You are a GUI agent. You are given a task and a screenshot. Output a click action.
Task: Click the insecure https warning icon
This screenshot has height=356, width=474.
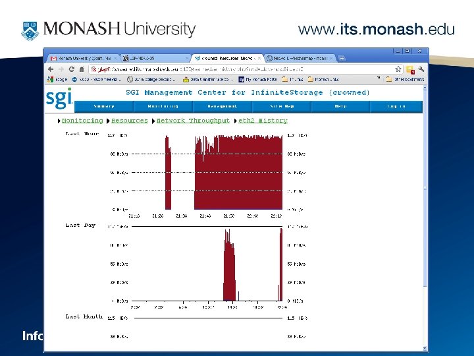tap(93, 69)
